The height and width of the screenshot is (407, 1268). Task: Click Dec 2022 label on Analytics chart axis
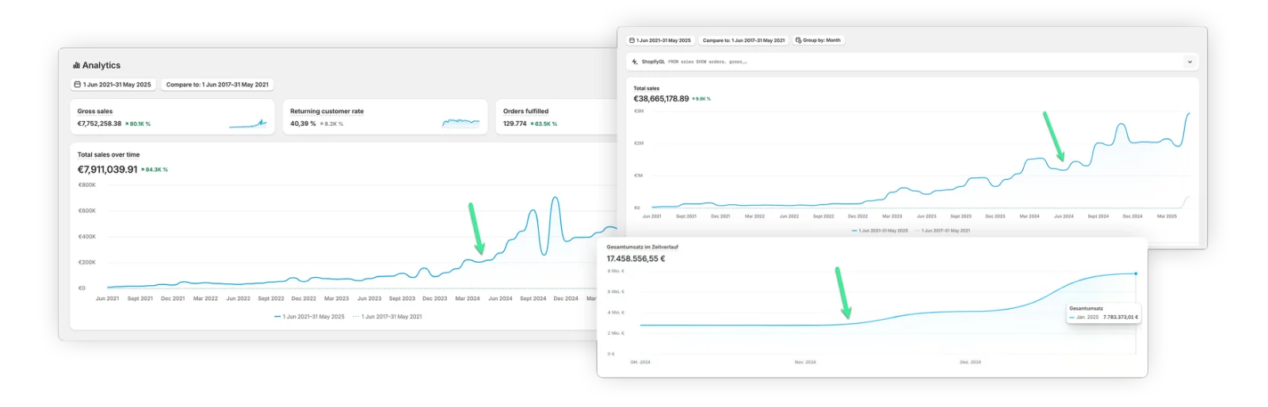click(x=304, y=299)
